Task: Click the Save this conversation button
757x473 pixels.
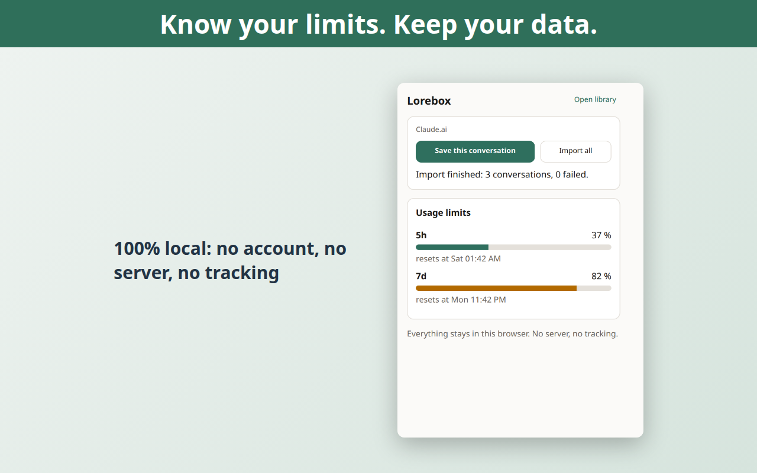Action: coord(475,151)
